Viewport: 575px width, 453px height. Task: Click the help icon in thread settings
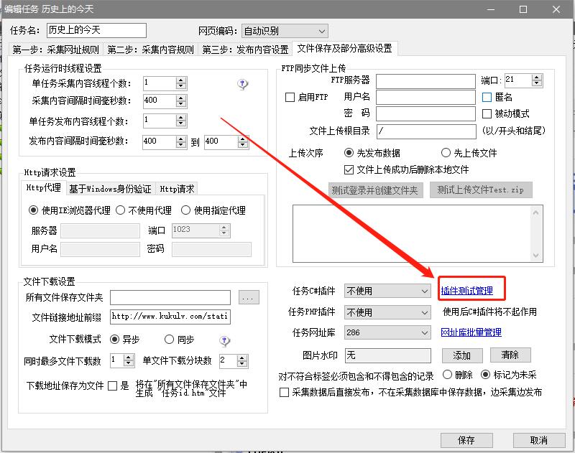click(242, 85)
